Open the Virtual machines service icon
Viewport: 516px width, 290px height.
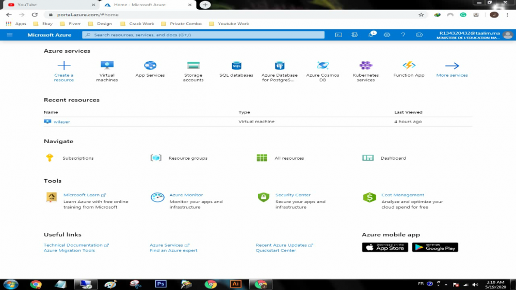pyautogui.click(x=107, y=66)
